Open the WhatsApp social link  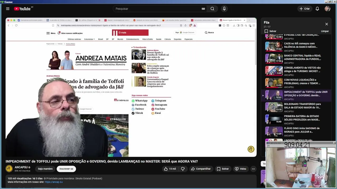(x=140, y=101)
